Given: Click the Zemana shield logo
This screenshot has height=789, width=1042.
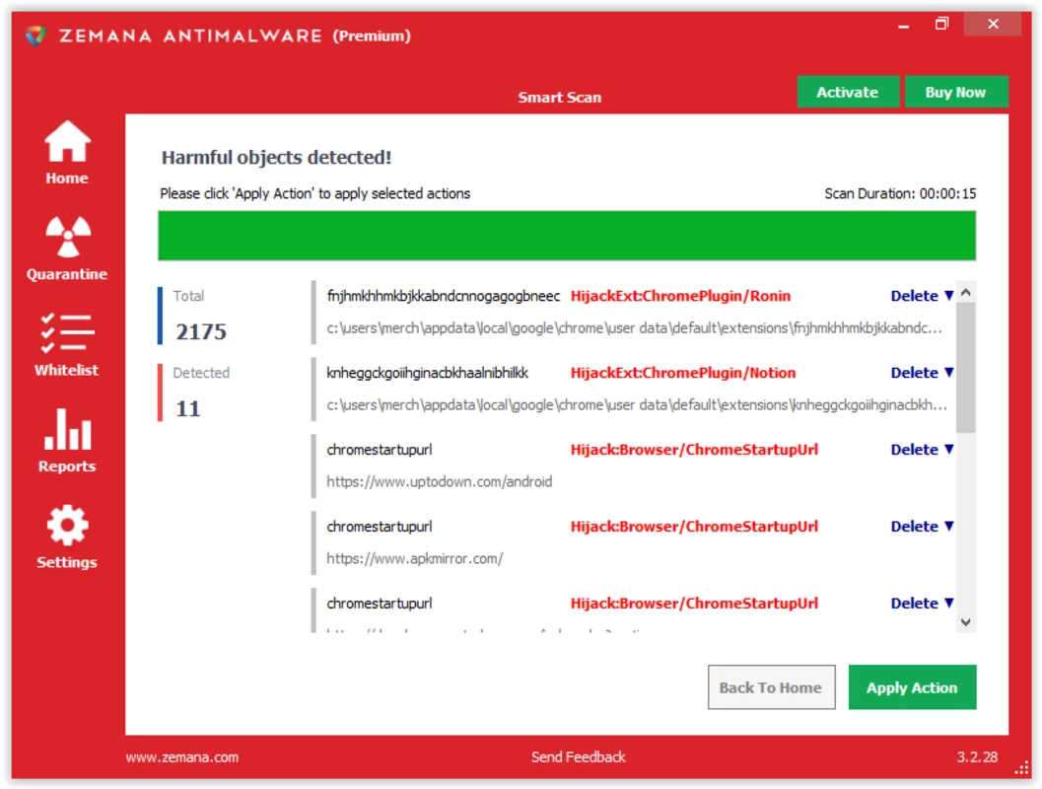Looking at the screenshot, I should pos(35,36).
